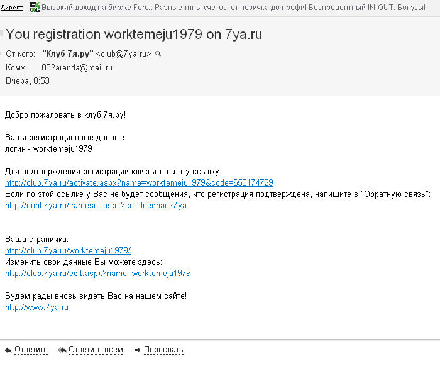
Task: Click the email subject heading
Action: coord(134,34)
